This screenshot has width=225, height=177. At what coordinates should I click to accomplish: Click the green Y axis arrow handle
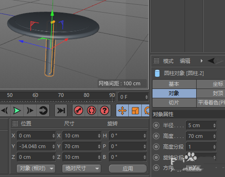tap(52, 13)
